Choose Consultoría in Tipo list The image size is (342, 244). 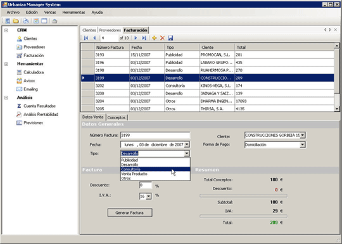tap(155, 169)
